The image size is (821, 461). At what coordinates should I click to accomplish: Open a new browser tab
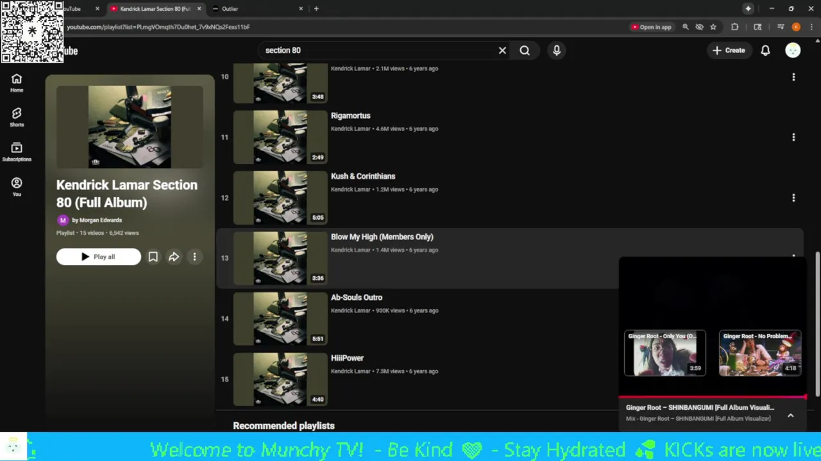tap(316, 9)
